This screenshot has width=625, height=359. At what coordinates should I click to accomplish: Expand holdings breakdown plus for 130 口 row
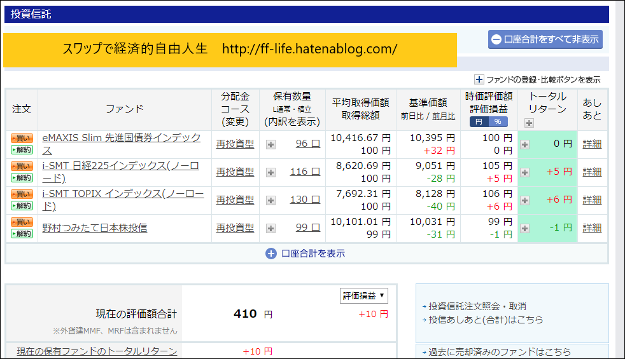click(270, 200)
